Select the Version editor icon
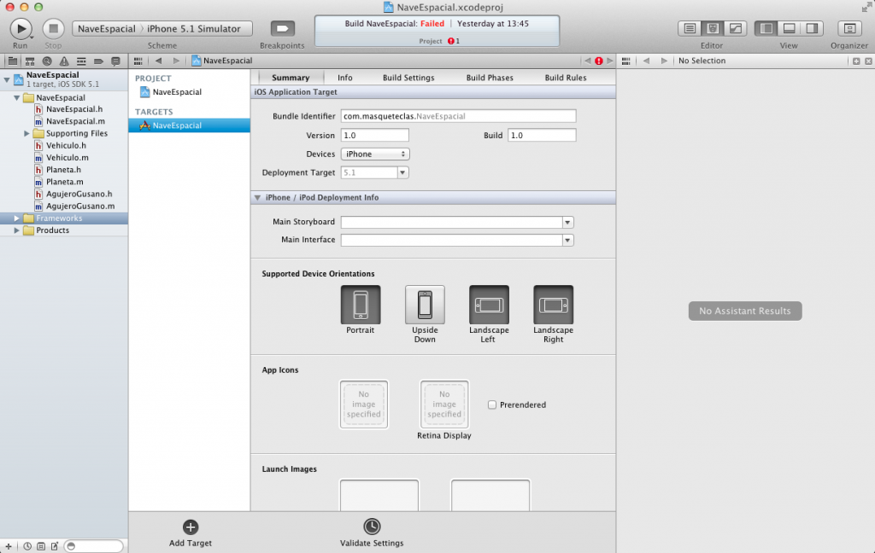875x553 pixels. pyautogui.click(x=736, y=28)
